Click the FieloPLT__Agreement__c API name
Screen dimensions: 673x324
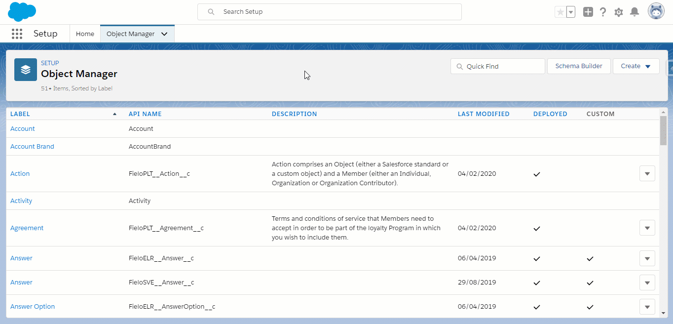(x=166, y=228)
